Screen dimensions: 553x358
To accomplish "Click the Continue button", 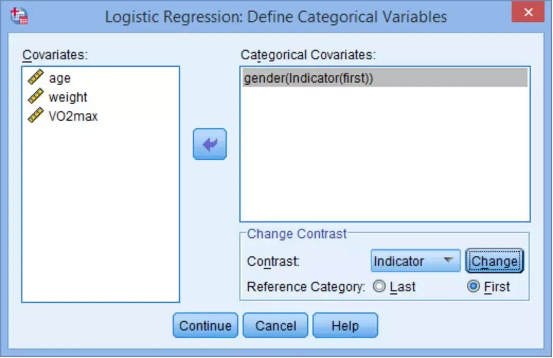I will (x=206, y=325).
